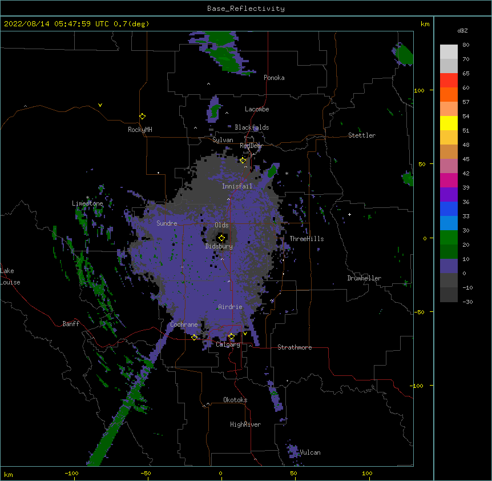
Task: Click the Innisfail label
Action: pyautogui.click(x=237, y=186)
